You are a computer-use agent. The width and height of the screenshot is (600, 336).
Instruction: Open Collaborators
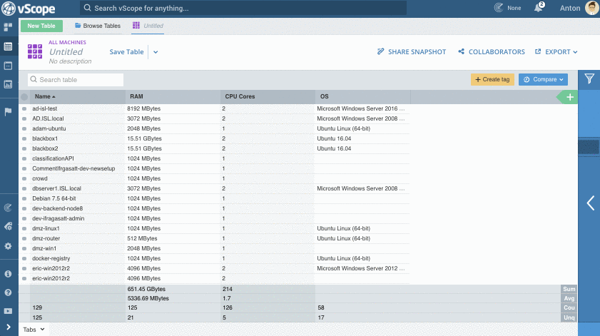[x=492, y=51]
